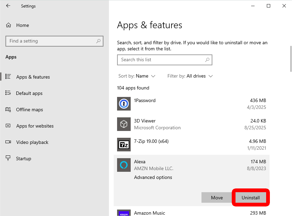292x216 pixels.
Task: Switch to Default apps section
Action: tap(29, 93)
